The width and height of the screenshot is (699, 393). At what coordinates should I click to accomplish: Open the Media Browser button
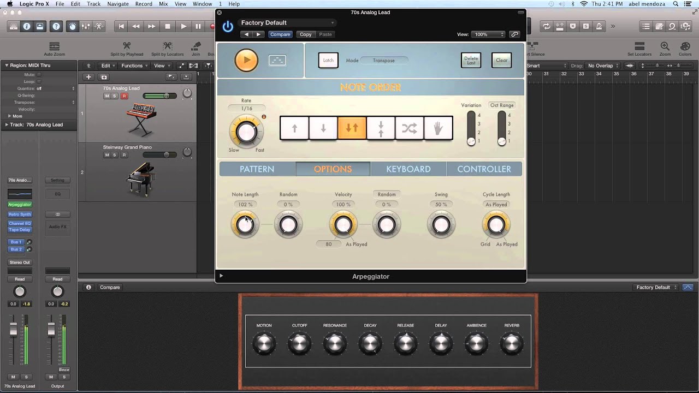click(685, 26)
